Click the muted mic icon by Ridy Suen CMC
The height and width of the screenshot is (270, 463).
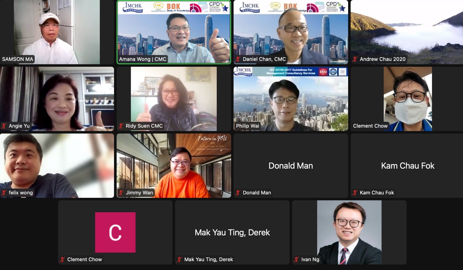click(121, 126)
